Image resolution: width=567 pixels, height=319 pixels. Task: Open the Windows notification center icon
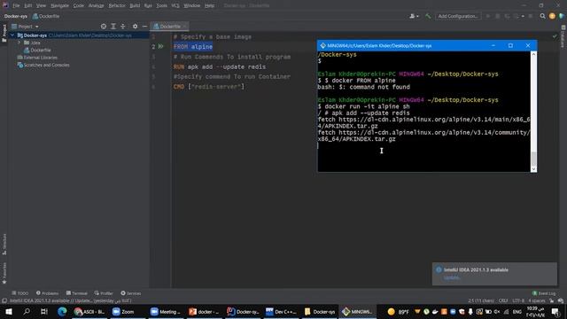coord(555,311)
